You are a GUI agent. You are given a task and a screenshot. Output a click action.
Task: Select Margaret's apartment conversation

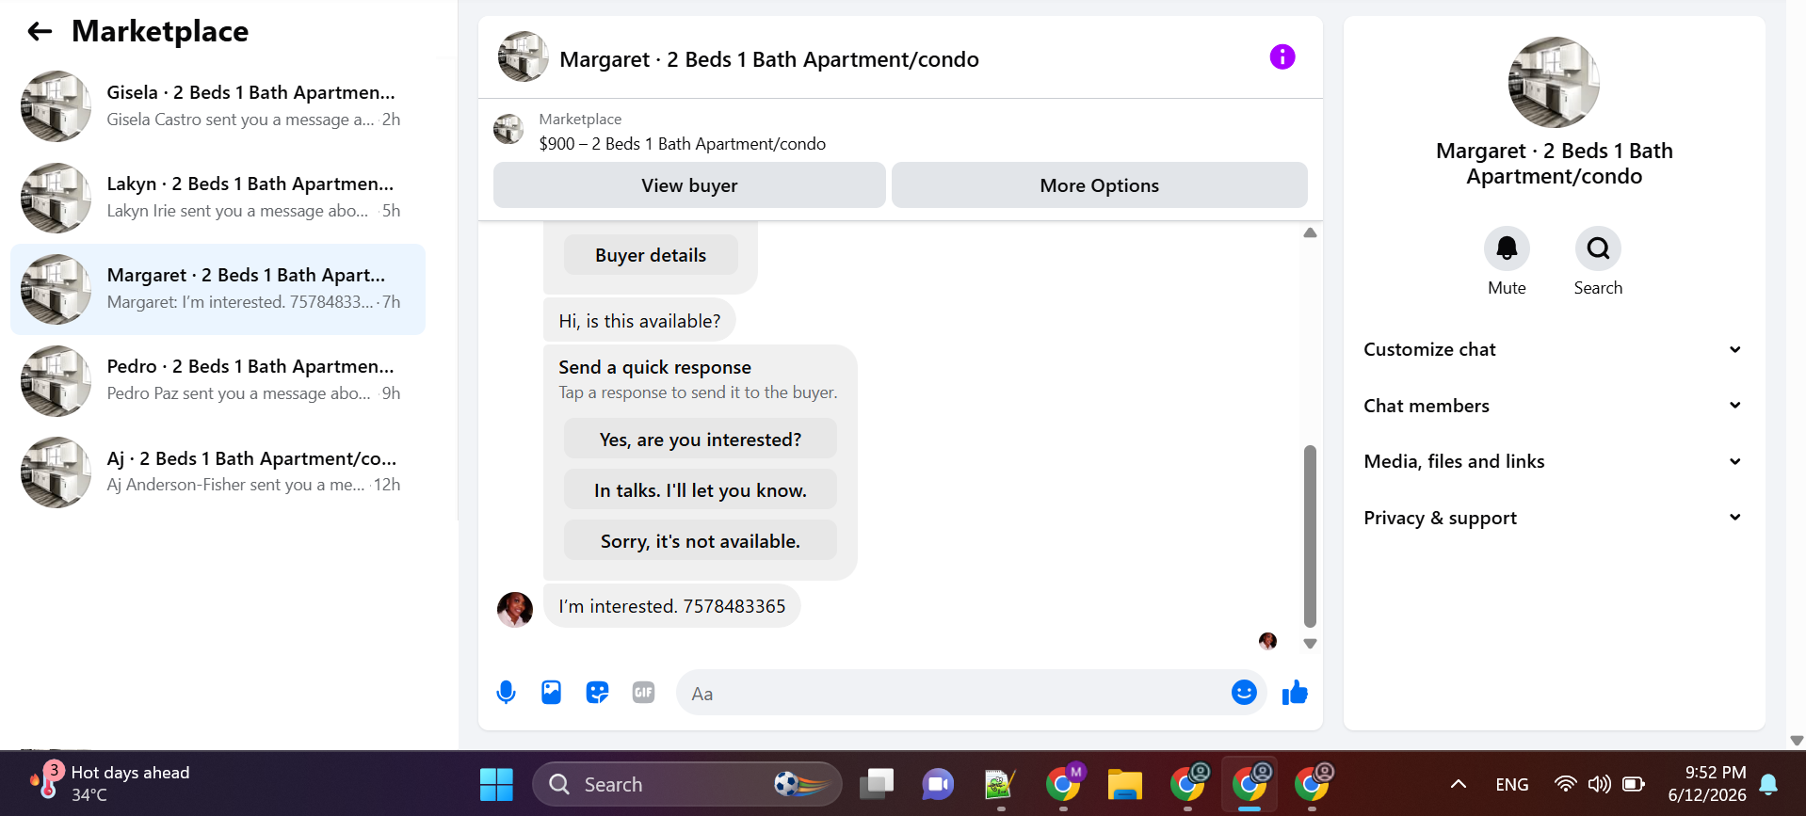click(218, 289)
